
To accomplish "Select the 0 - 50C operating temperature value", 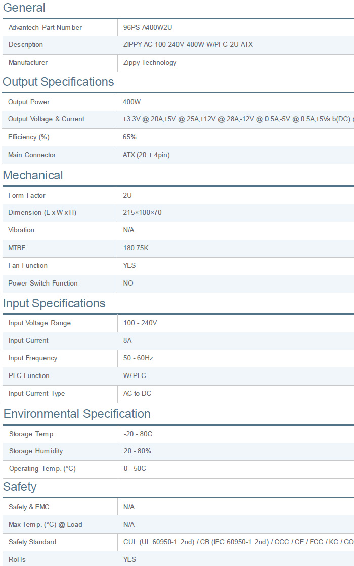I will tap(135, 469).
